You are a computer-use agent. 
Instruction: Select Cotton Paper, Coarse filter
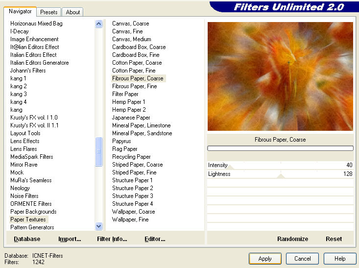click(x=137, y=63)
